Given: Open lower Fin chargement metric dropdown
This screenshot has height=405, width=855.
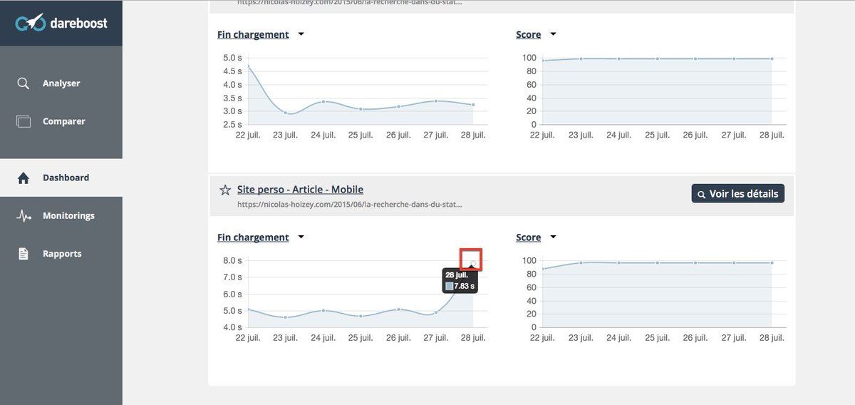Looking at the screenshot, I should tap(301, 237).
